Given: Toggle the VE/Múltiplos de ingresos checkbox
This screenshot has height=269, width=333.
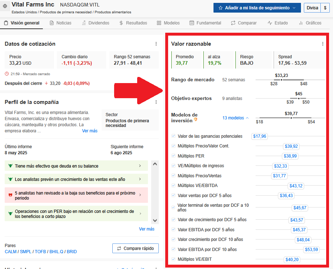Looking at the screenshot, I should (173, 166).
